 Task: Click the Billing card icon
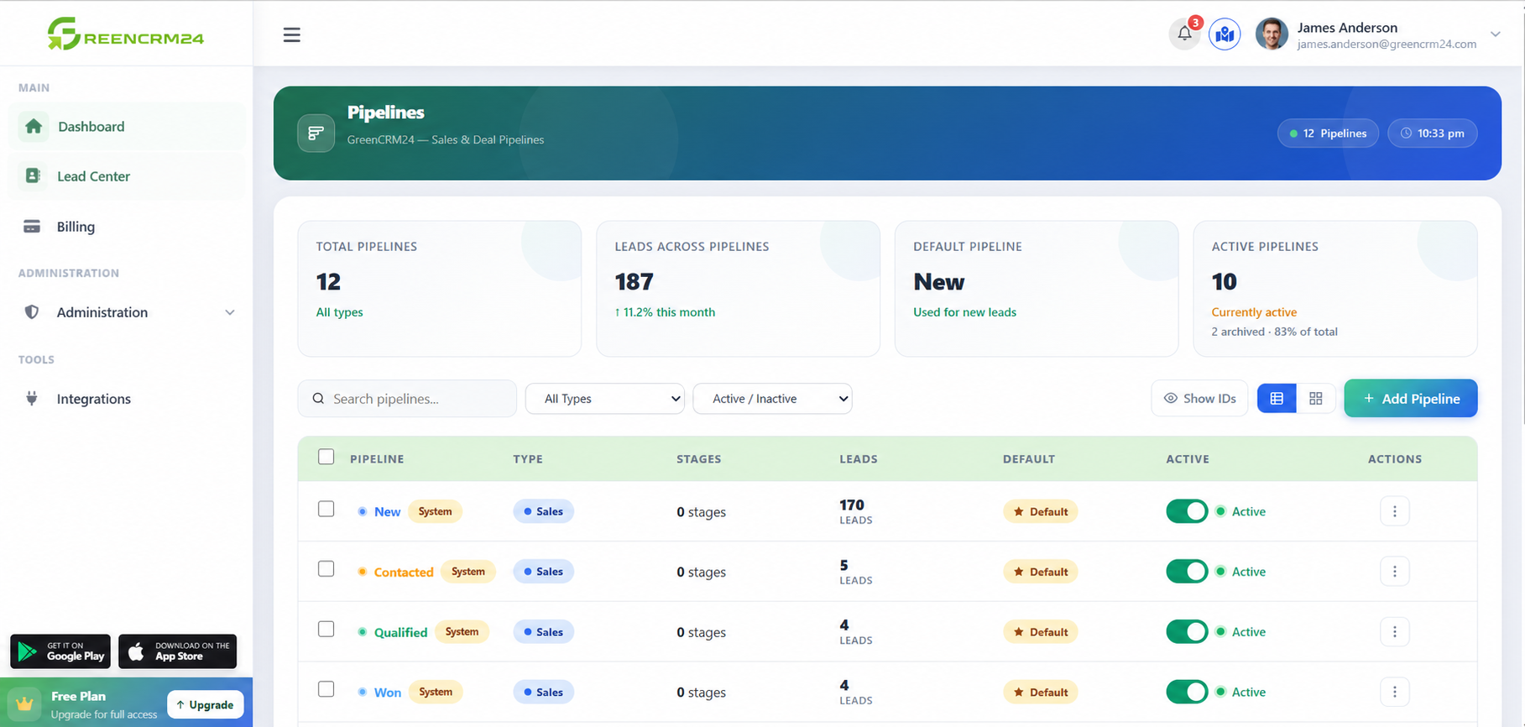click(32, 227)
